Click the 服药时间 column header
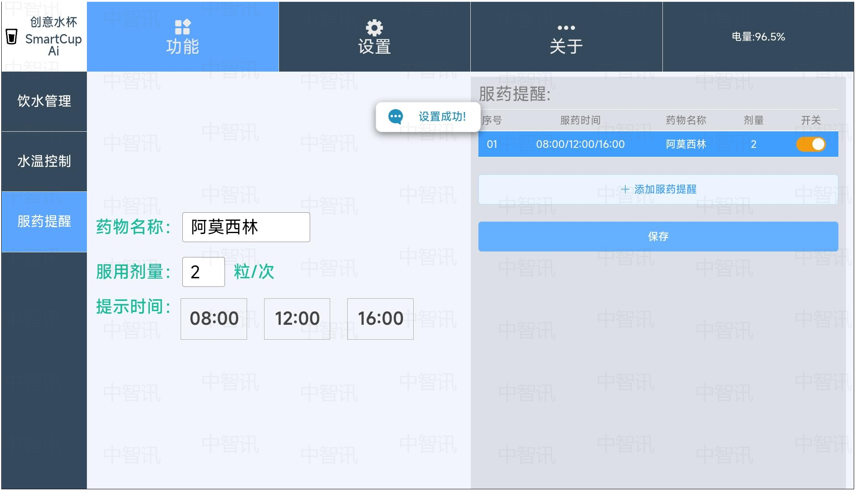855x491 pixels. (580, 120)
